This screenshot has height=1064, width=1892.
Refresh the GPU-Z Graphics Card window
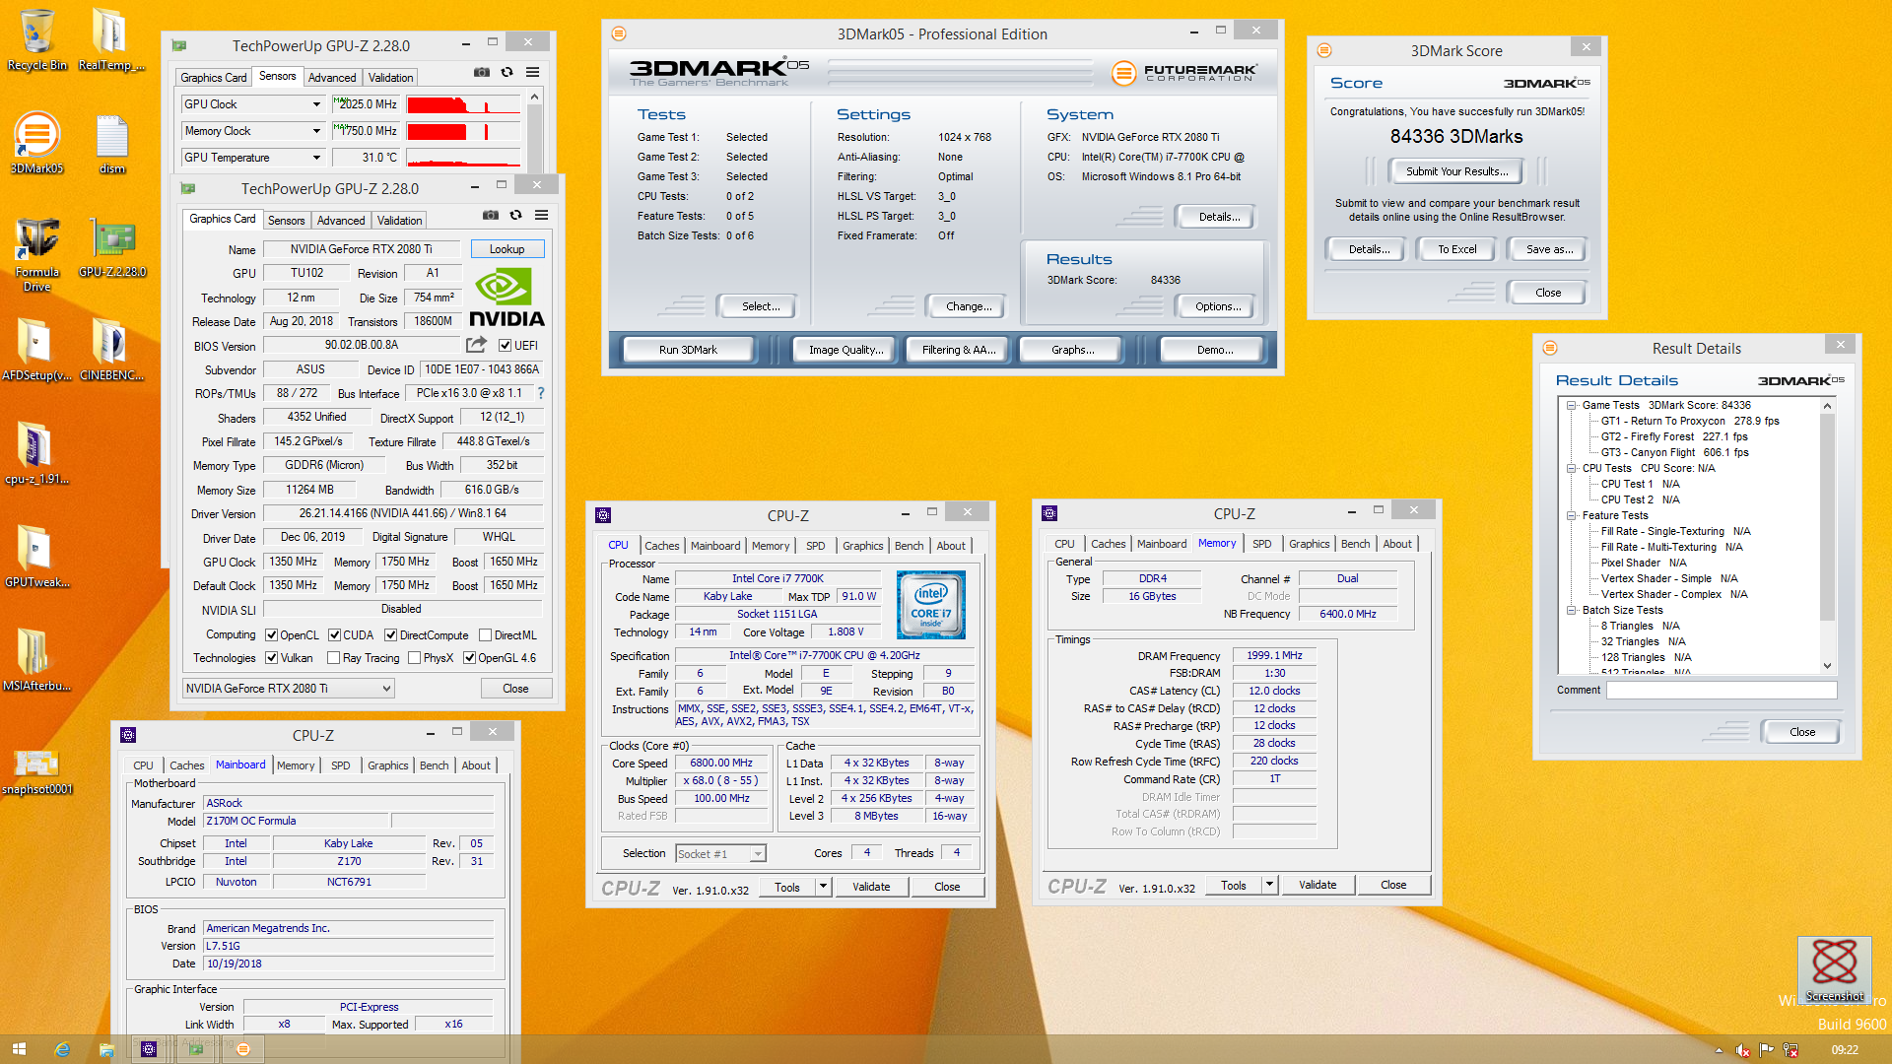pos(515,215)
